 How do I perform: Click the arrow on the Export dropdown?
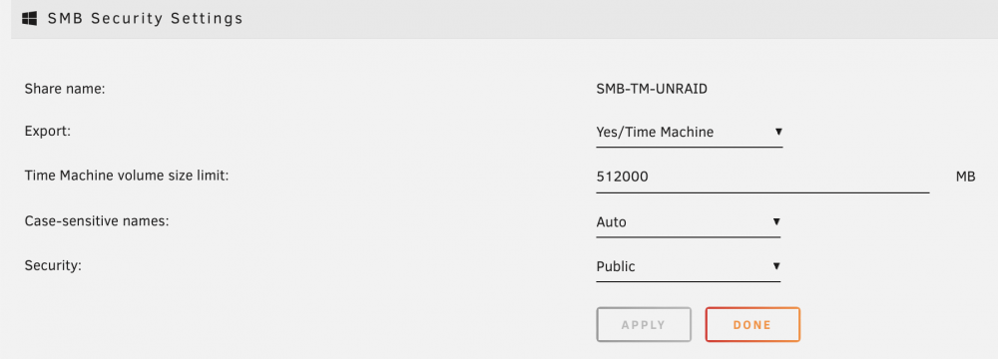[778, 132]
